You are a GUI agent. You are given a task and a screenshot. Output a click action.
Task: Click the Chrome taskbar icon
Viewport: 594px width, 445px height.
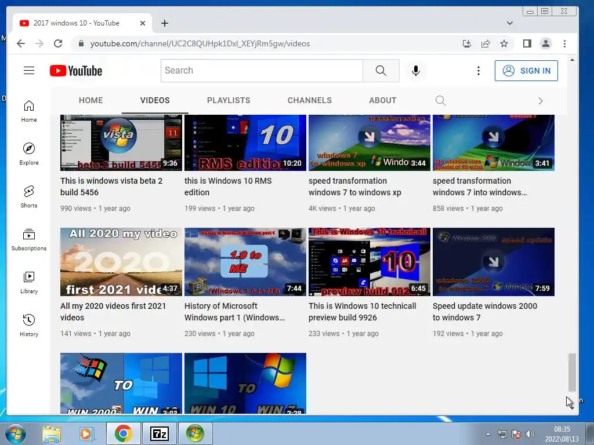click(x=123, y=433)
